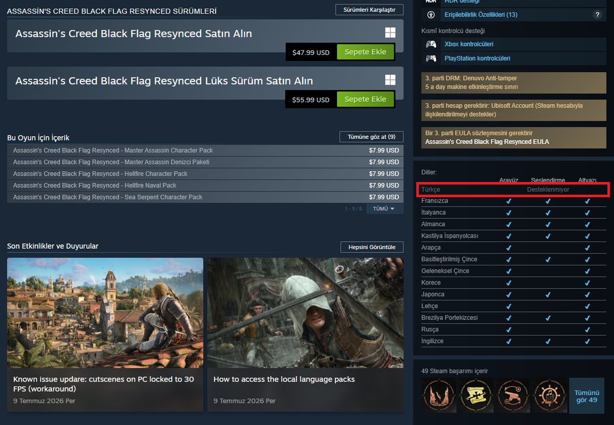The image size is (614, 425).
Task: Open Master Assassin Character Pack DLC row
Action: click(x=205, y=151)
